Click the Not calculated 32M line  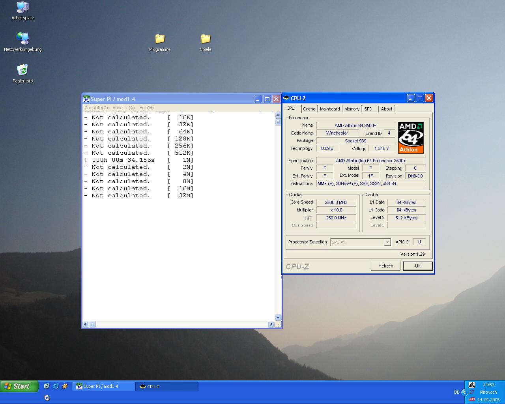point(139,195)
